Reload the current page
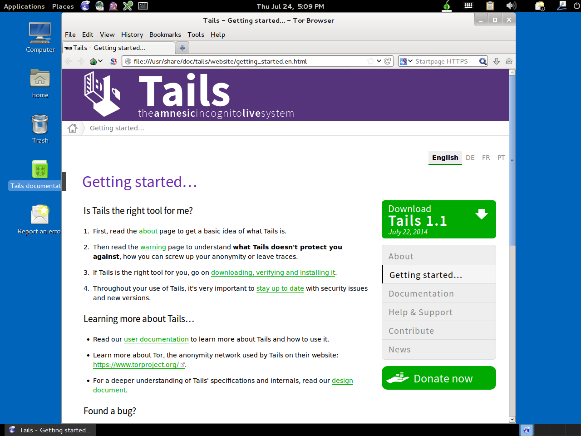This screenshot has width=581, height=436. coord(388,61)
